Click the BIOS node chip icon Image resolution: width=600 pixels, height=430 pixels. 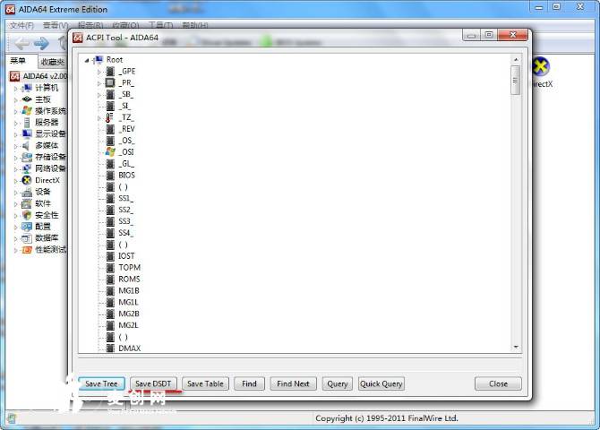point(110,176)
